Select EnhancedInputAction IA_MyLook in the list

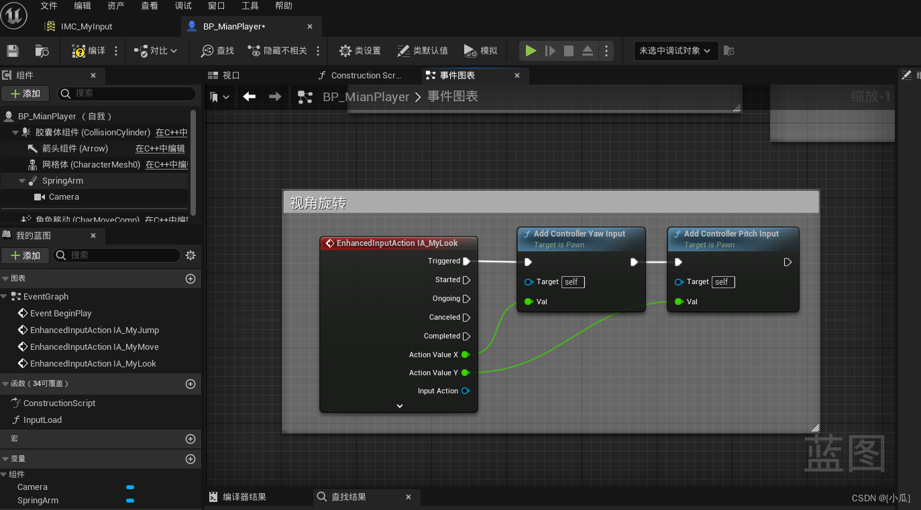[x=93, y=364]
